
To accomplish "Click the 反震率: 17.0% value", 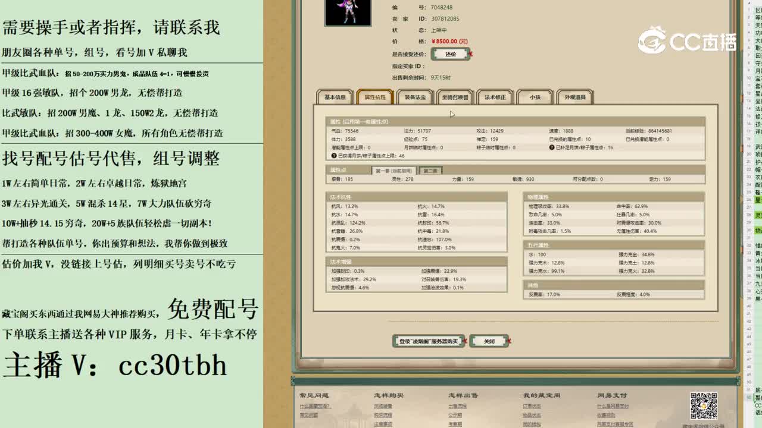I will coord(544,294).
